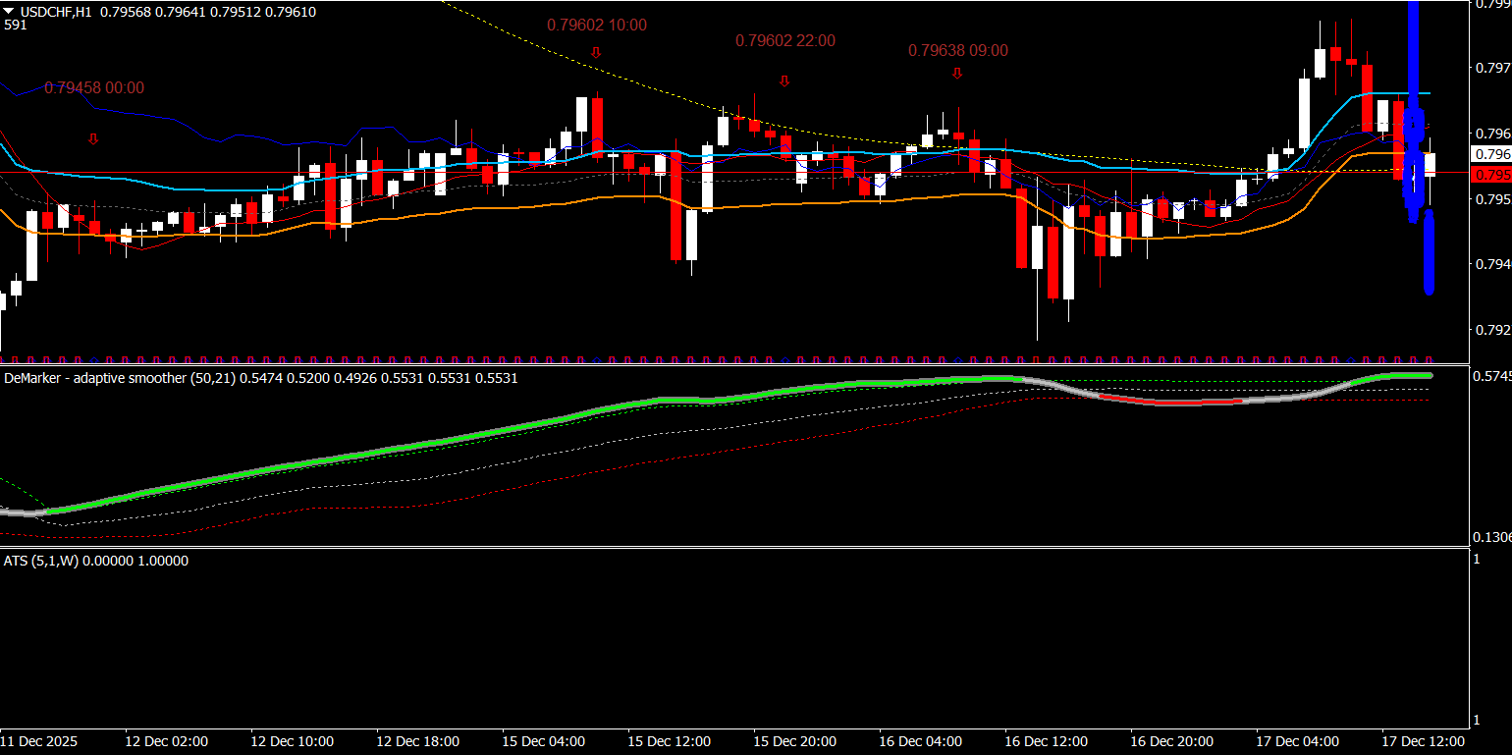Click the lower thick blue forecast bar
The image size is (1512, 755).
tap(1429, 255)
